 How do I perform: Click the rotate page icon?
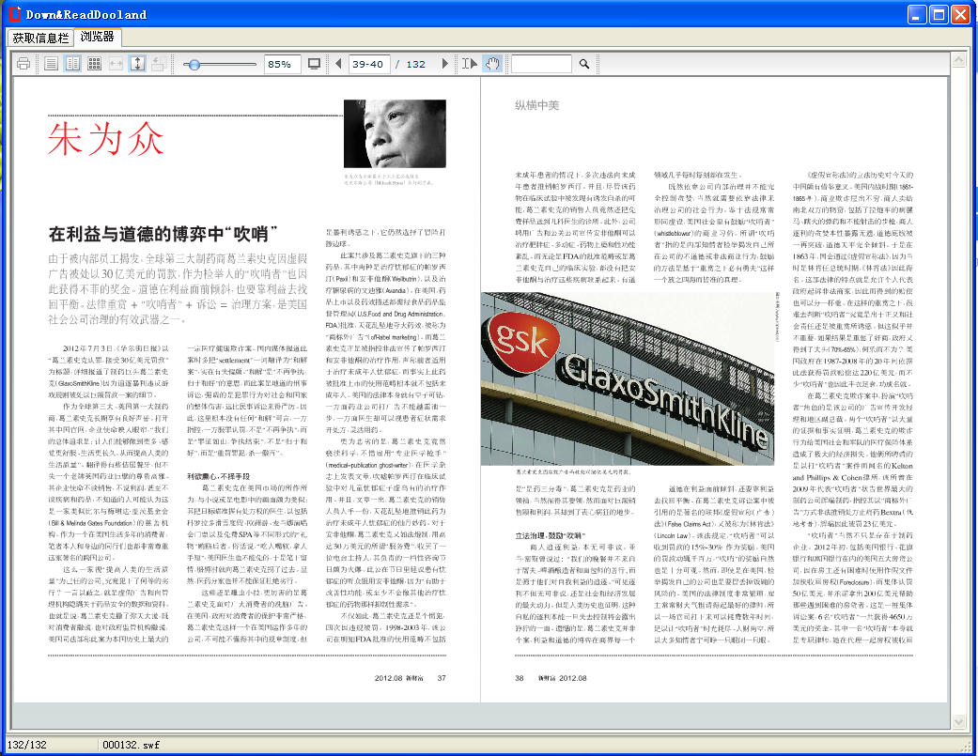[159, 64]
